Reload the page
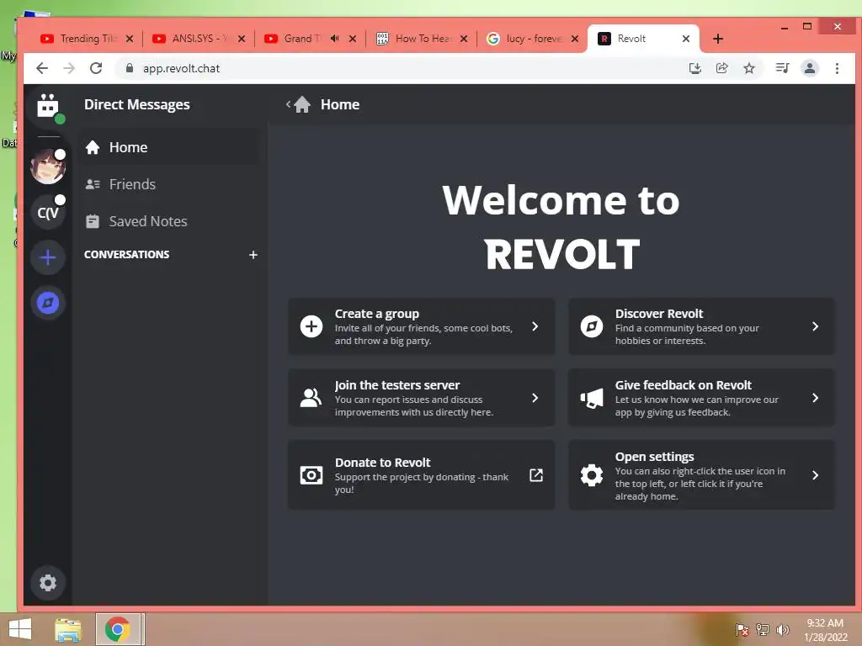Image resolution: width=862 pixels, height=646 pixels. click(x=96, y=68)
